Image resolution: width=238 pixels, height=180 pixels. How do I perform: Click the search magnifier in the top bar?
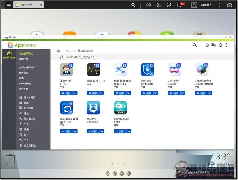point(133,5)
